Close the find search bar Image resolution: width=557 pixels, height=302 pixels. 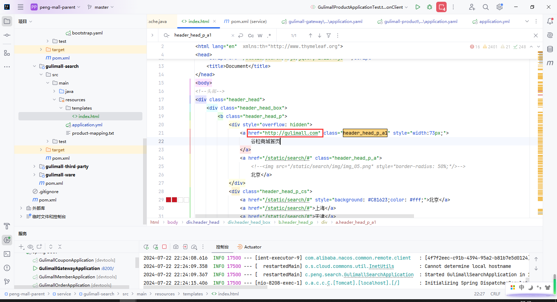pyautogui.click(x=536, y=35)
